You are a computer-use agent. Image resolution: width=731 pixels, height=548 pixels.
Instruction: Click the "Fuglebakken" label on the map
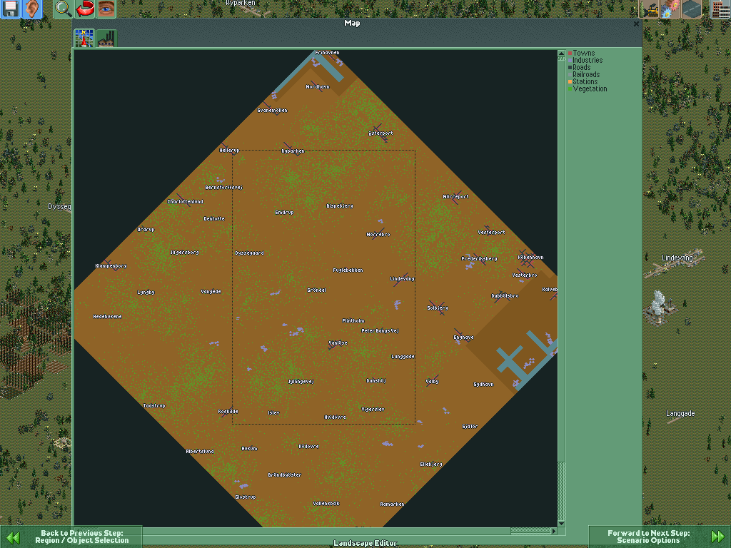(x=348, y=270)
